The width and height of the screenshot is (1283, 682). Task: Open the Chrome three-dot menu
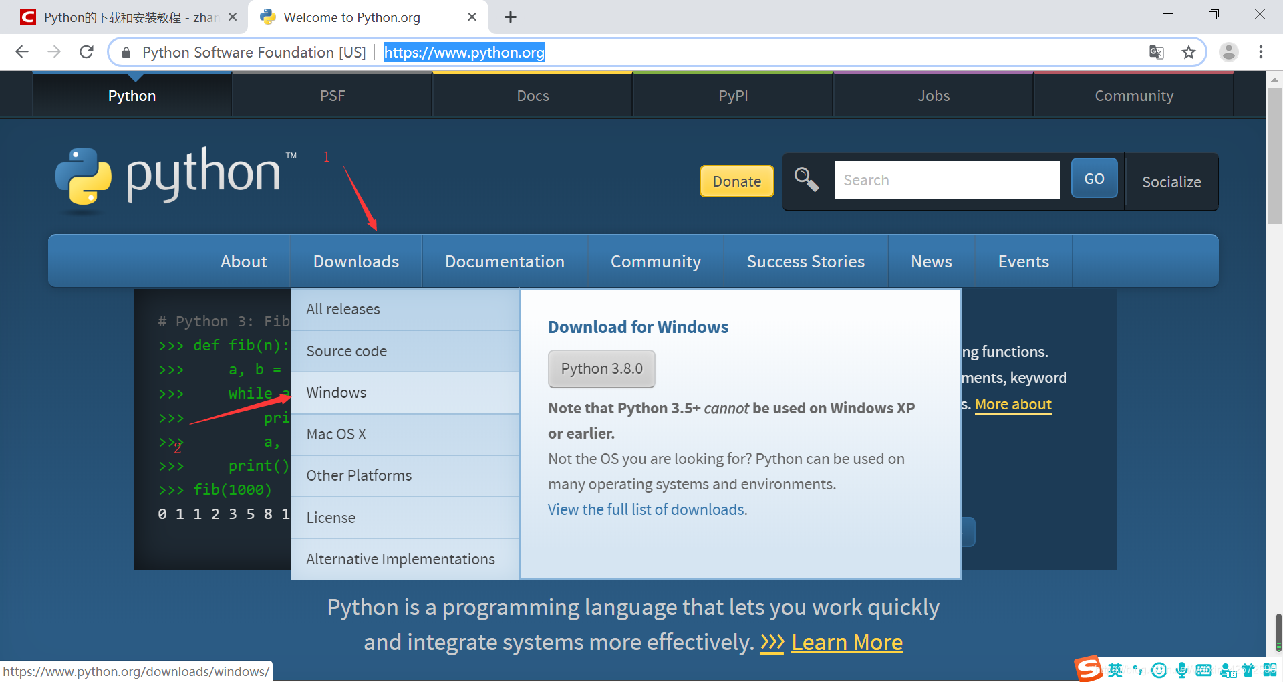1261,52
